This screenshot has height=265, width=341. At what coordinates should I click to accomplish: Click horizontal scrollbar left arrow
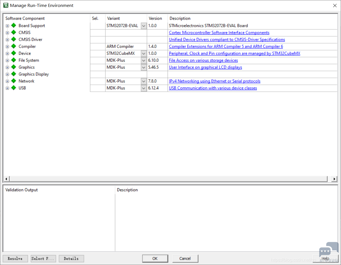pyautogui.click(x=6, y=179)
